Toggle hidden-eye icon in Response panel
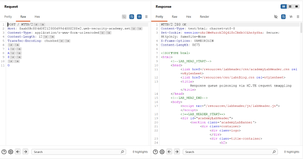The height and width of the screenshot is (159, 303). tap(276, 17)
